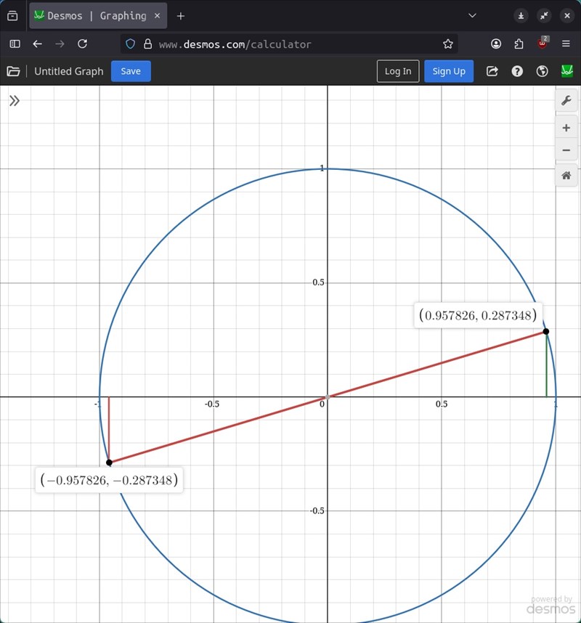Open the Desmos help question mark

coord(517,71)
